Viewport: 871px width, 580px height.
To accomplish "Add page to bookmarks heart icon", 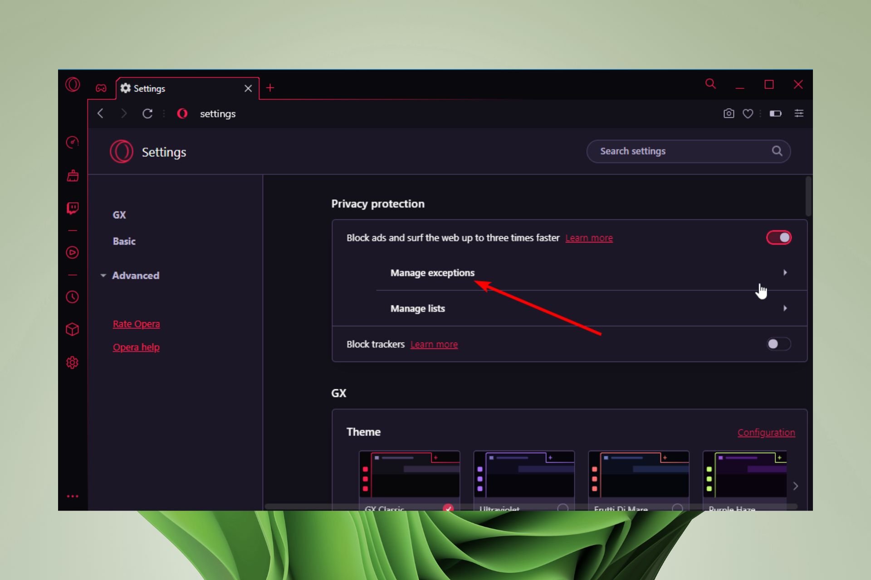I will tap(748, 113).
